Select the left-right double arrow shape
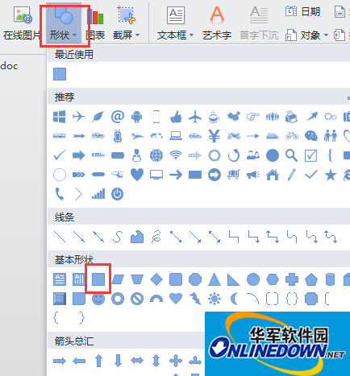 tap(137, 361)
